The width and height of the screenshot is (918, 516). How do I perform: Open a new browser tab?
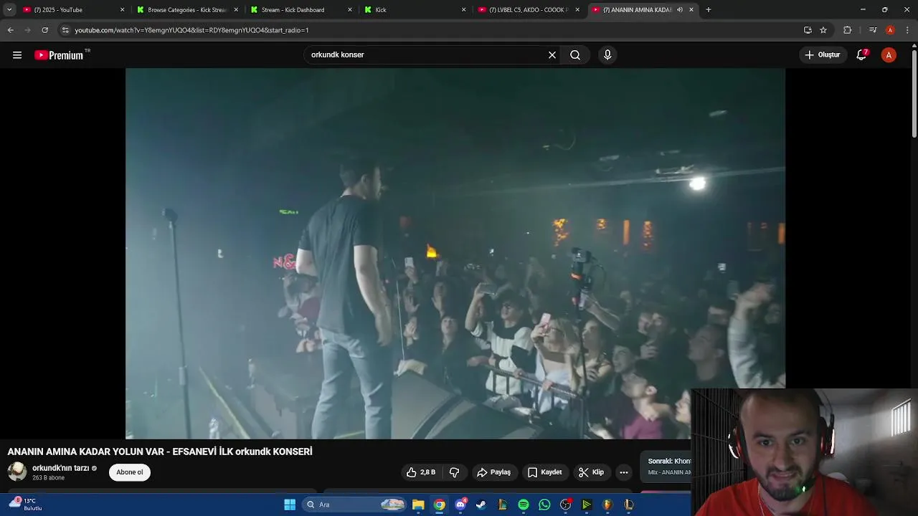709,10
